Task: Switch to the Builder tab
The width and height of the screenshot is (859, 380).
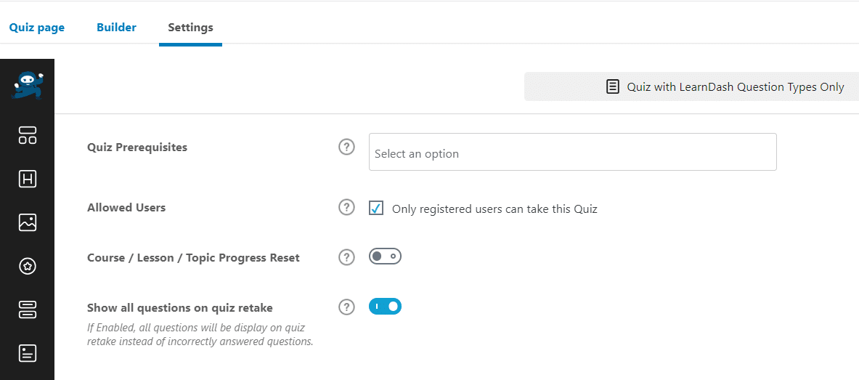Action: point(116,28)
